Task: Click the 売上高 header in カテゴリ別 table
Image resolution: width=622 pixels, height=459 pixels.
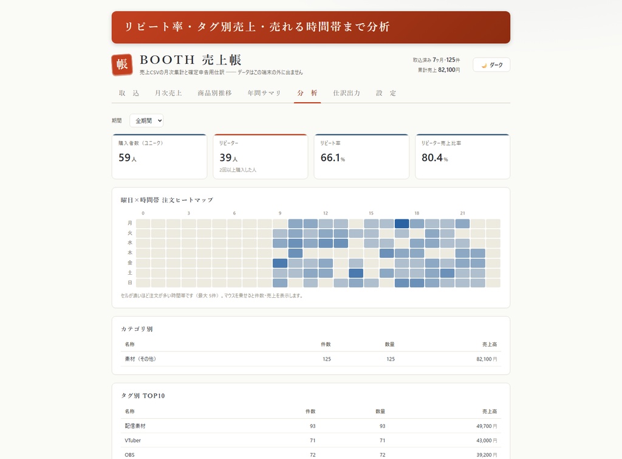Action: click(490, 344)
